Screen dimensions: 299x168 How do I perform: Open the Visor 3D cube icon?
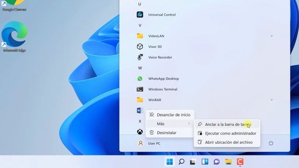(x=140, y=47)
